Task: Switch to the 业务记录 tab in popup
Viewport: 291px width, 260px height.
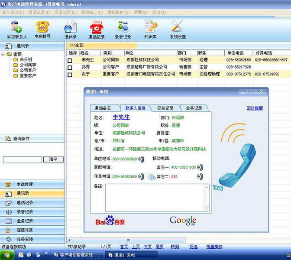Action: [x=194, y=108]
